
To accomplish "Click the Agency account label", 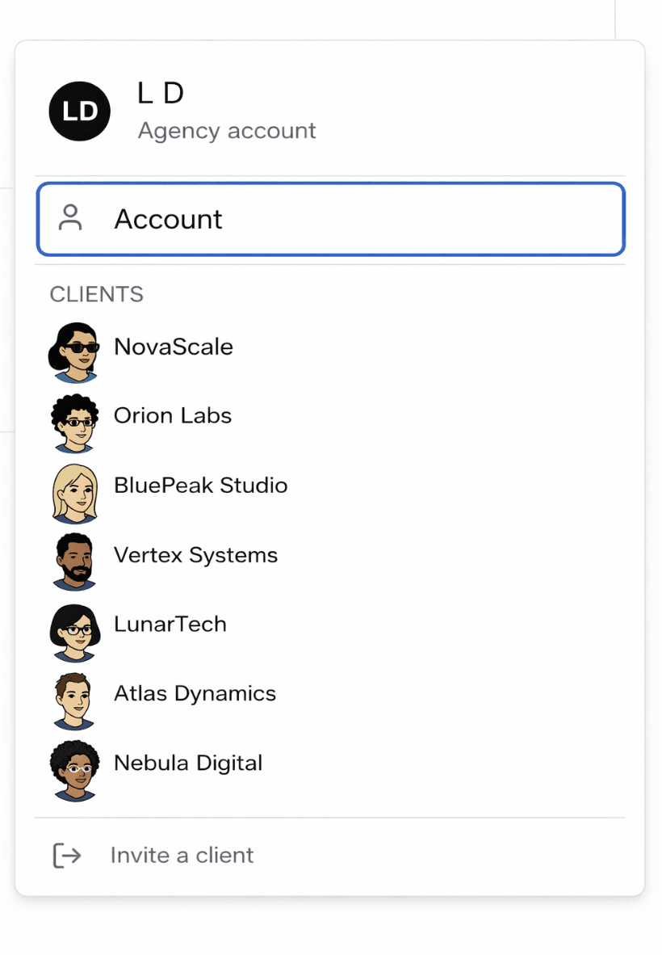I will pyautogui.click(x=227, y=130).
